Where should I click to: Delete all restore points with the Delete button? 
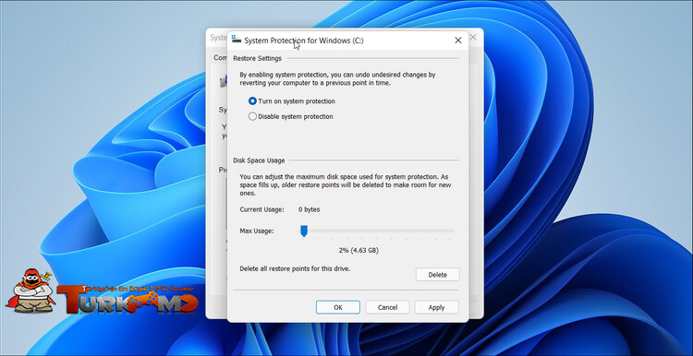click(438, 275)
